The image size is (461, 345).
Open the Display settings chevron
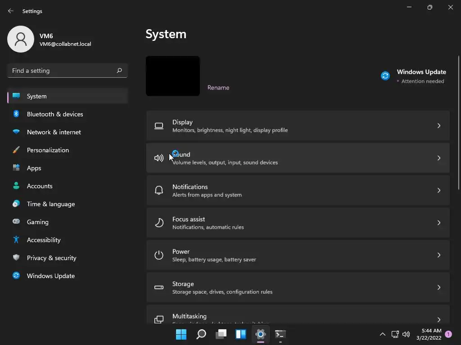(x=438, y=126)
